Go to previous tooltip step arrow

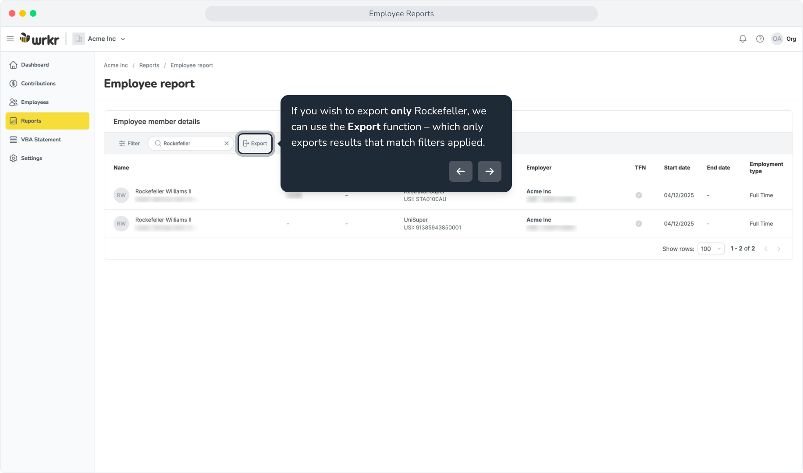pyautogui.click(x=461, y=171)
